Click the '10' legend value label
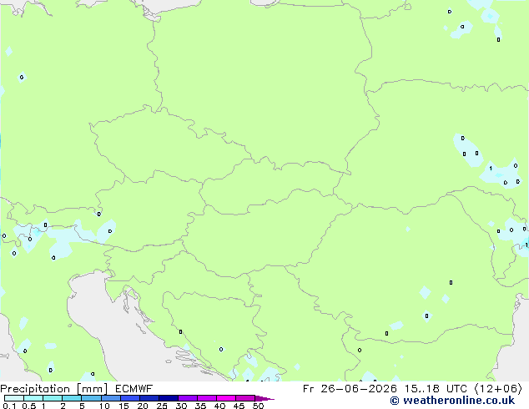 [x=104, y=406]
